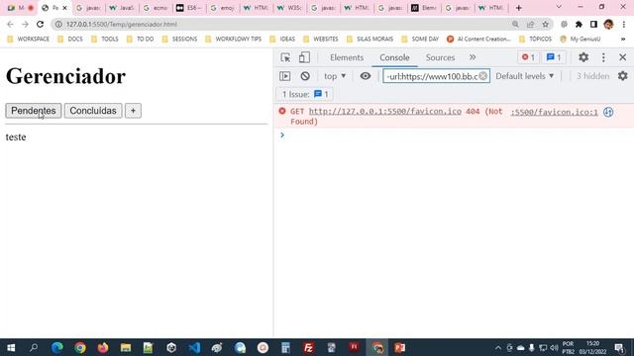The height and width of the screenshot is (356, 634).
Task: Open PowerPoint from taskbar
Action: (x=400, y=347)
